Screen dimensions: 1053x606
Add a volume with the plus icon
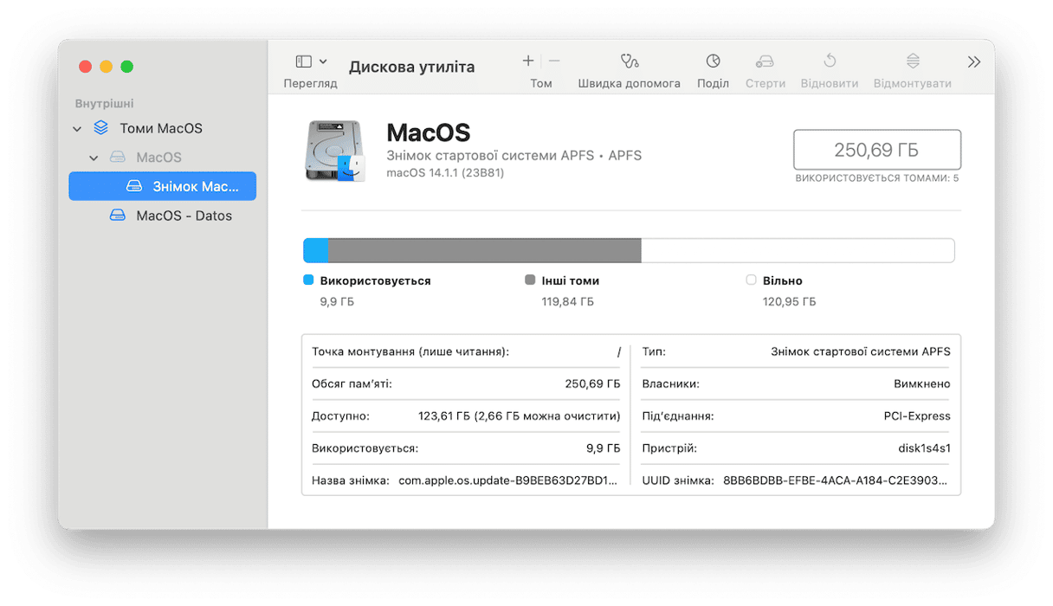click(x=528, y=61)
